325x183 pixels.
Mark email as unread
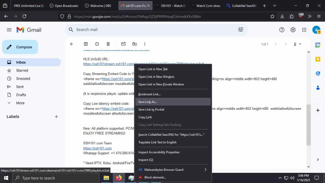tap(123, 44)
